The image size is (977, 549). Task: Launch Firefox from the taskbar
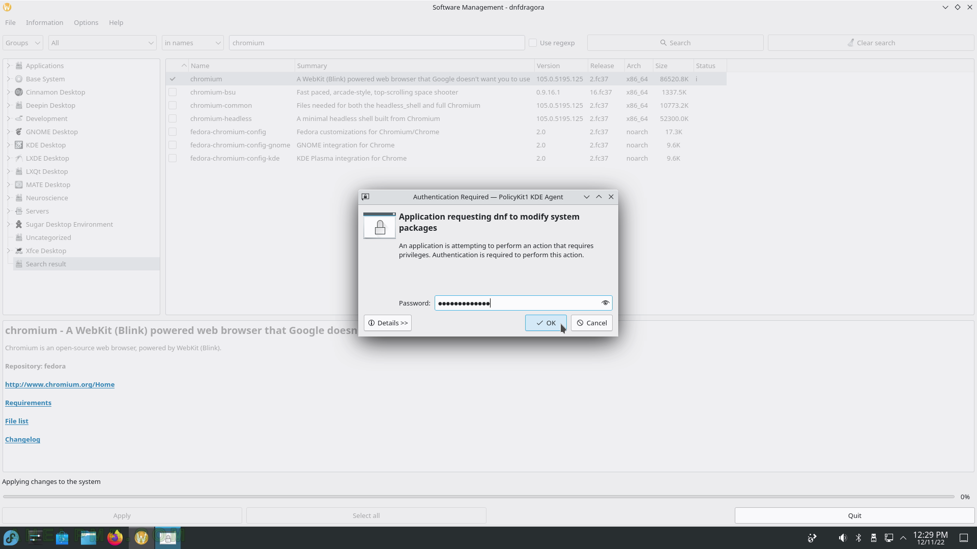(115, 537)
